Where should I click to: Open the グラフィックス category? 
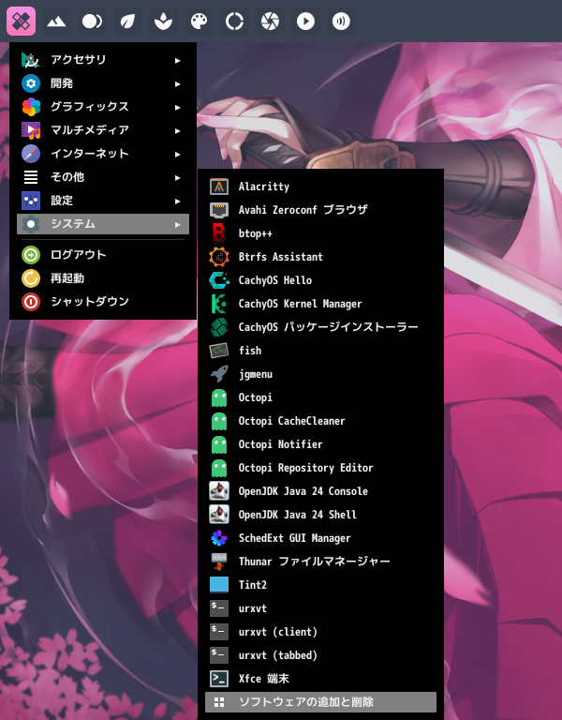pyautogui.click(x=103, y=107)
